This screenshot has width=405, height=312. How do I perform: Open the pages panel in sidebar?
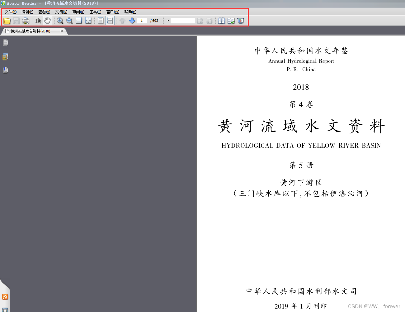[x=5, y=42]
